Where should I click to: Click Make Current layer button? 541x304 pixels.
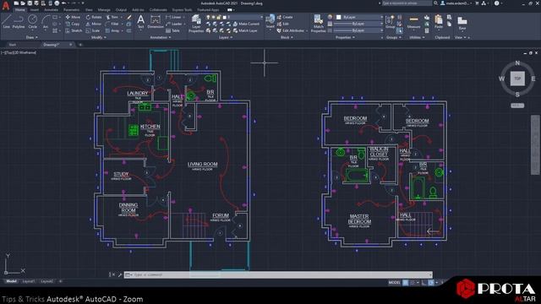point(246,24)
